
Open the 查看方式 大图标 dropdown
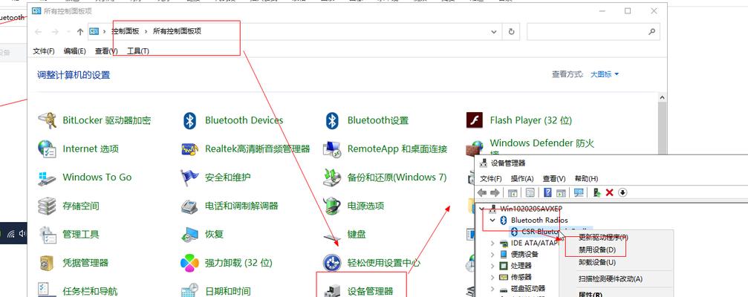point(605,74)
